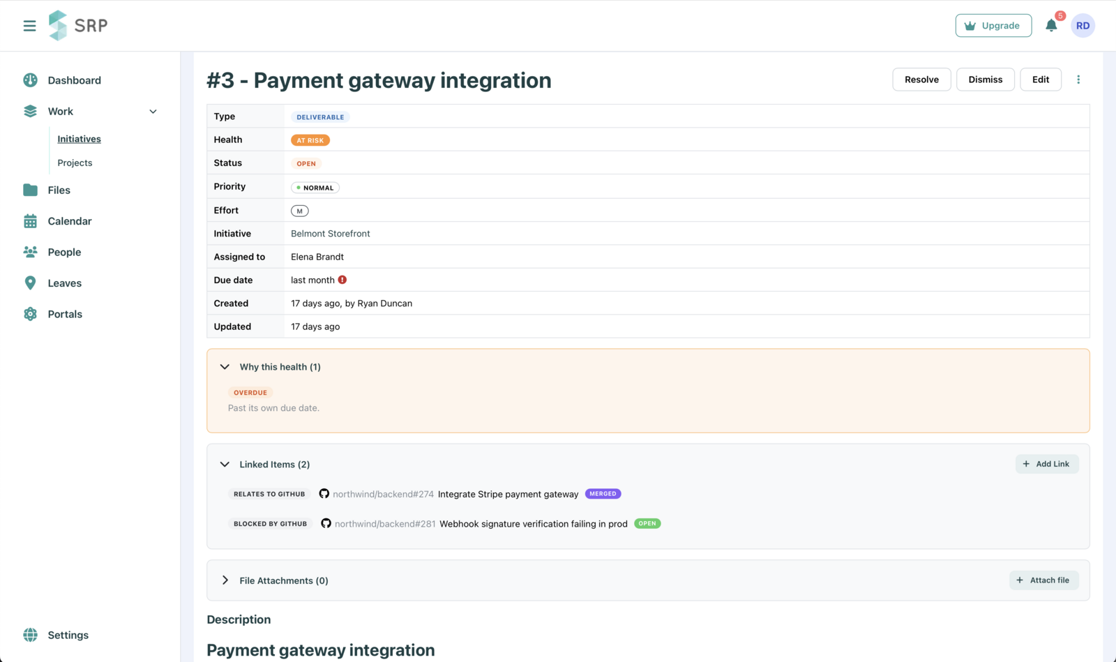Click the People sidebar icon

[30, 252]
